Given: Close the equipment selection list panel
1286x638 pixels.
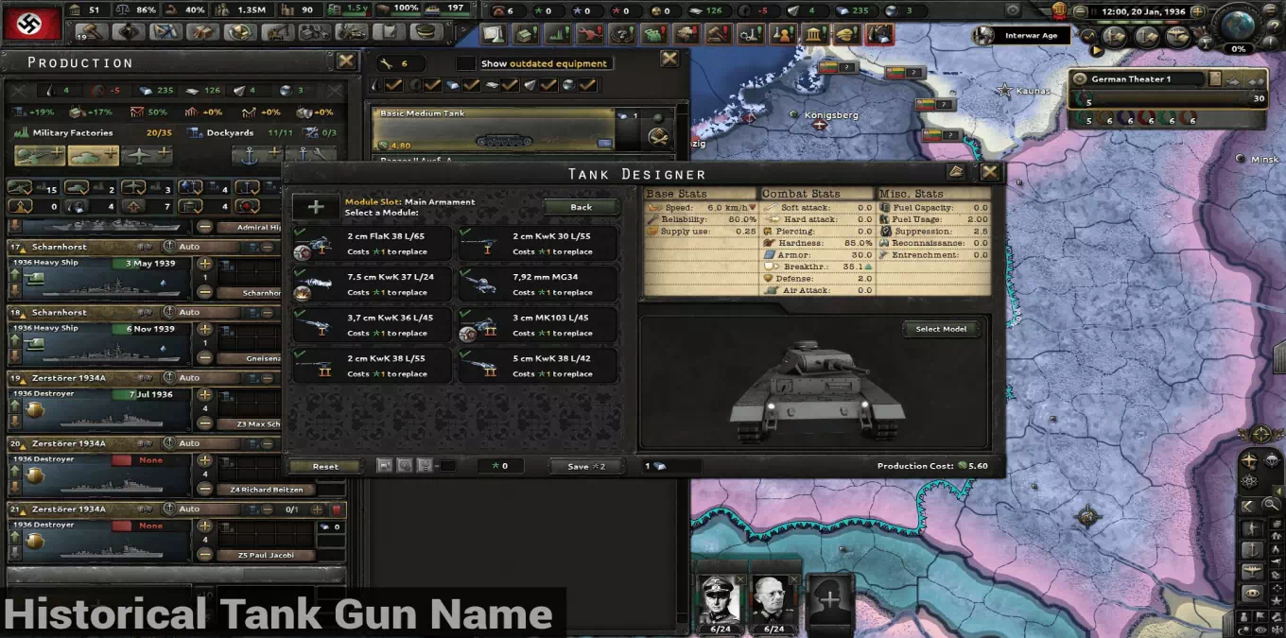Looking at the screenshot, I should pyautogui.click(x=669, y=59).
